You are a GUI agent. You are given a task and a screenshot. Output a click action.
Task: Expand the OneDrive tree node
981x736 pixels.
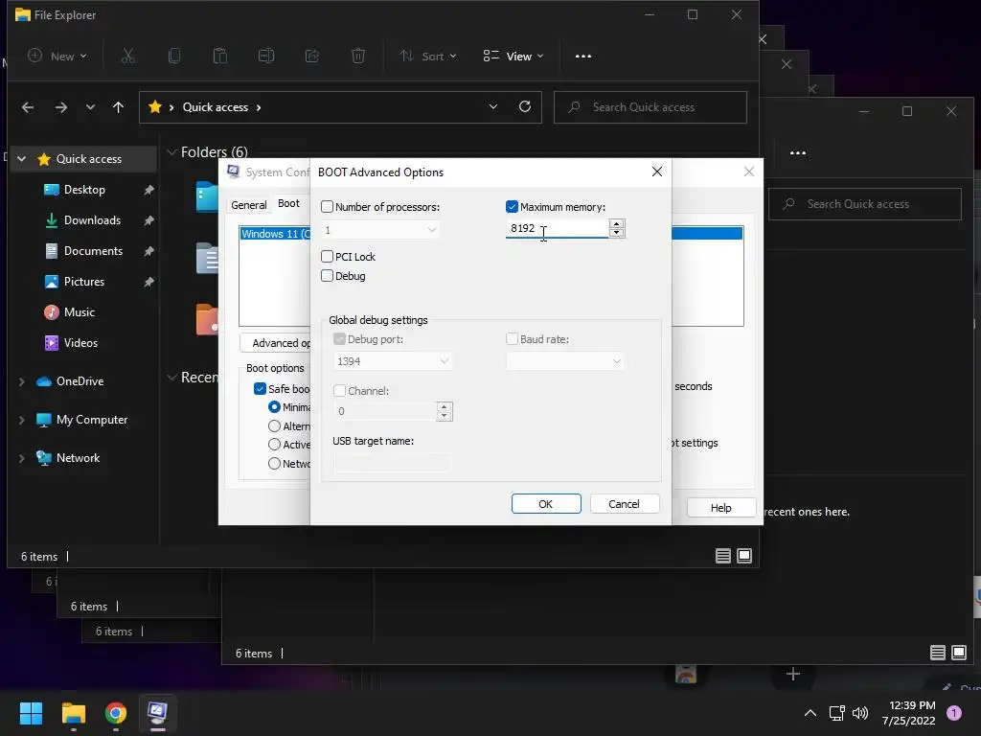pyautogui.click(x=21, y=381)
